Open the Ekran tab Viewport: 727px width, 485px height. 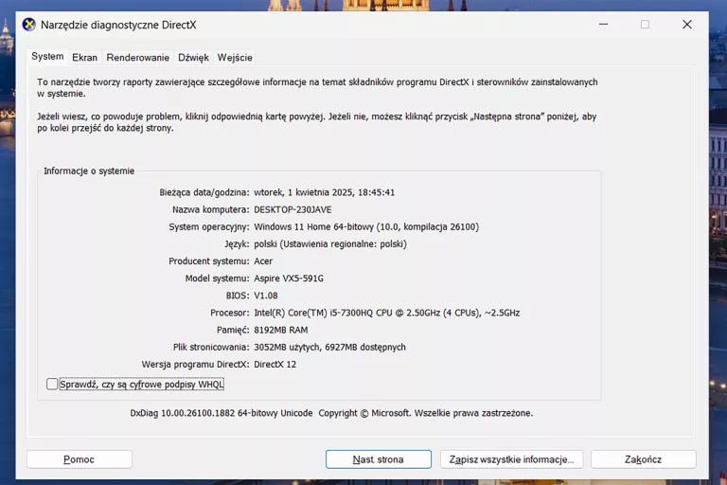click(85, 58)
